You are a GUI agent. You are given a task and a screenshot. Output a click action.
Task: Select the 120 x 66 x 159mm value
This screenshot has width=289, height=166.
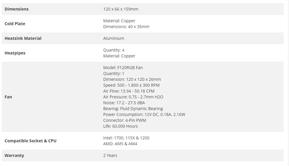pyautogui.click(x=120, y=9)
